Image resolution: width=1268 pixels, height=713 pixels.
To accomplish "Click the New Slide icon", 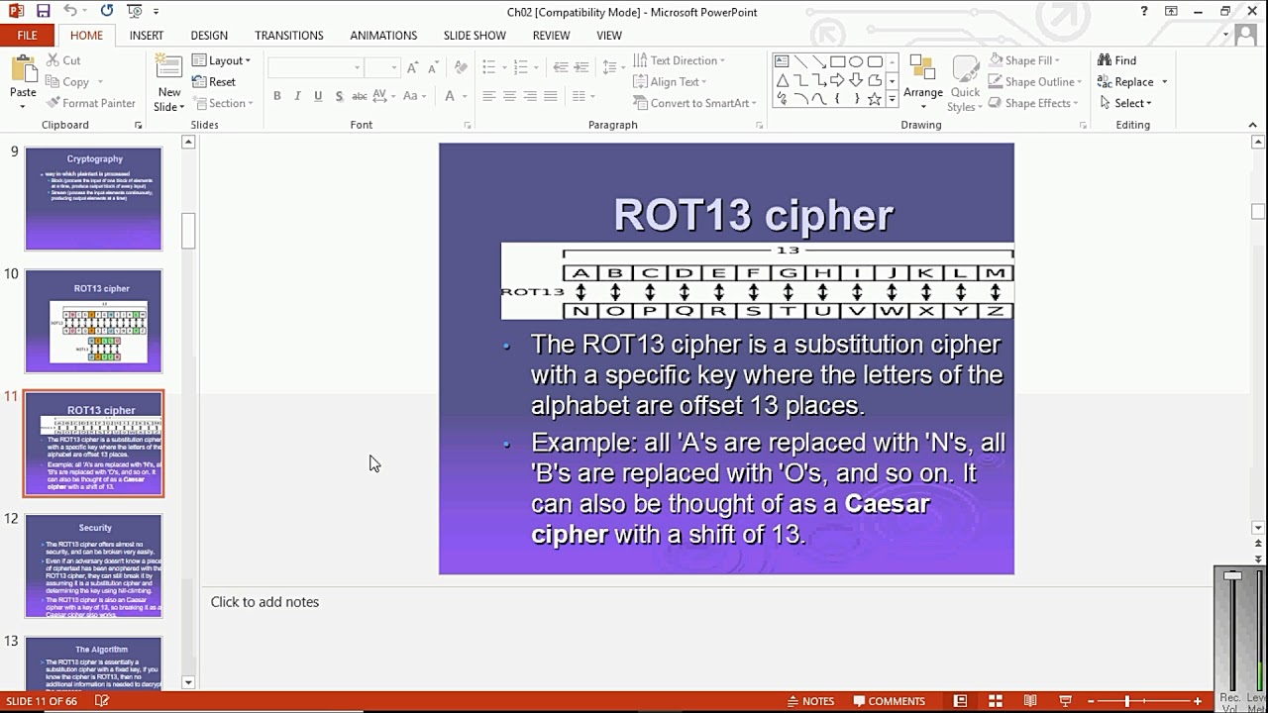I will pos(169,68).
